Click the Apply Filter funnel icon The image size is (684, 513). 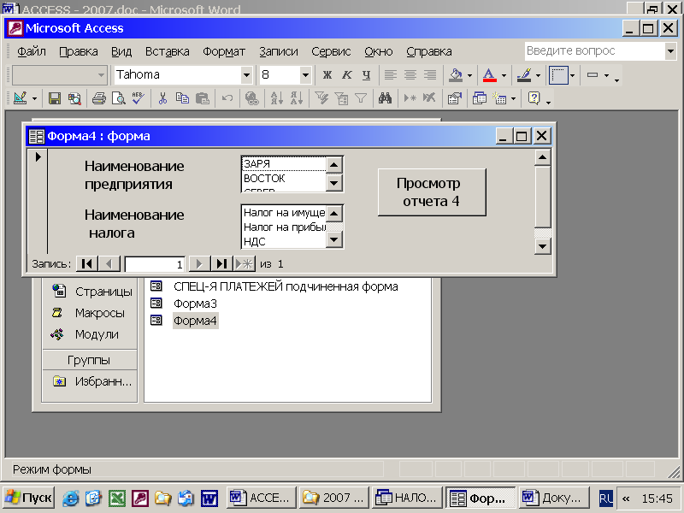coord(361,98)
